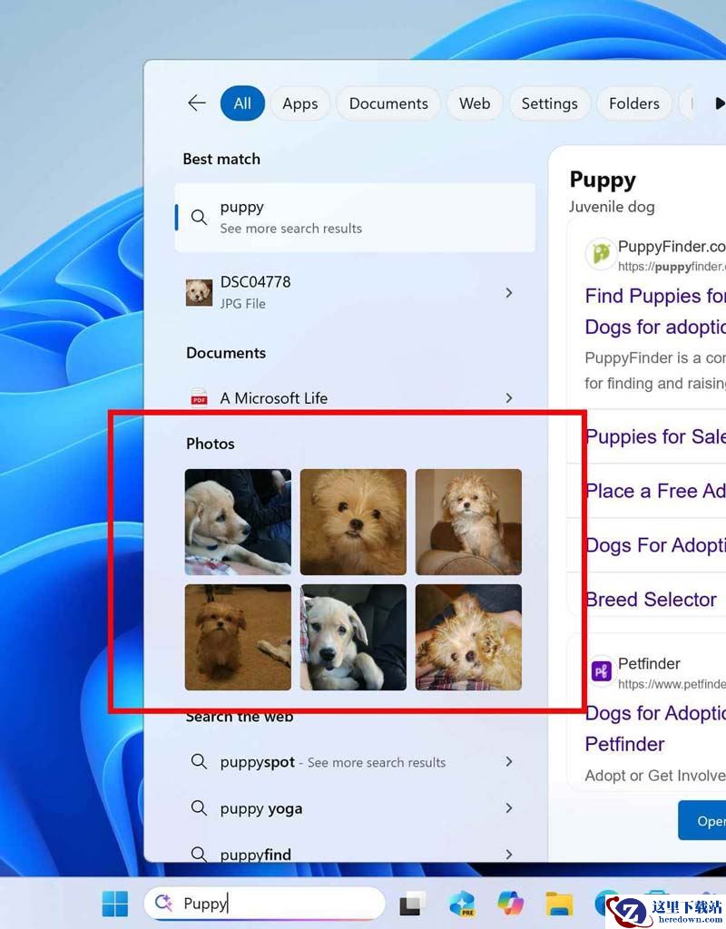Click the search sparkle icon in taskbar box
The image size is (726, 929).
point(163,903)
